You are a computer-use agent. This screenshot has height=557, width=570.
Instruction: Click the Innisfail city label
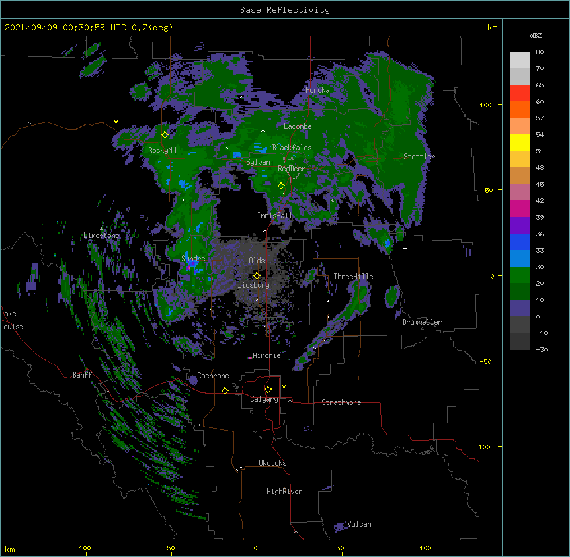274,216
